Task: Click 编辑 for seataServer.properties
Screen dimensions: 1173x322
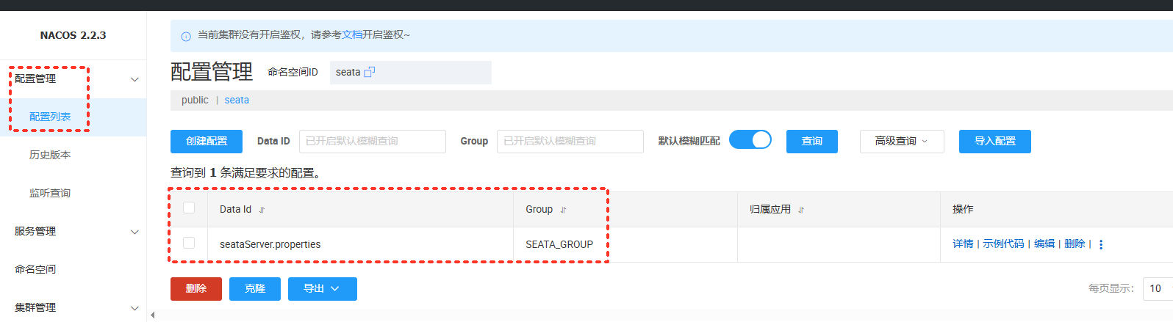Action: click(x=1044, y=244)
